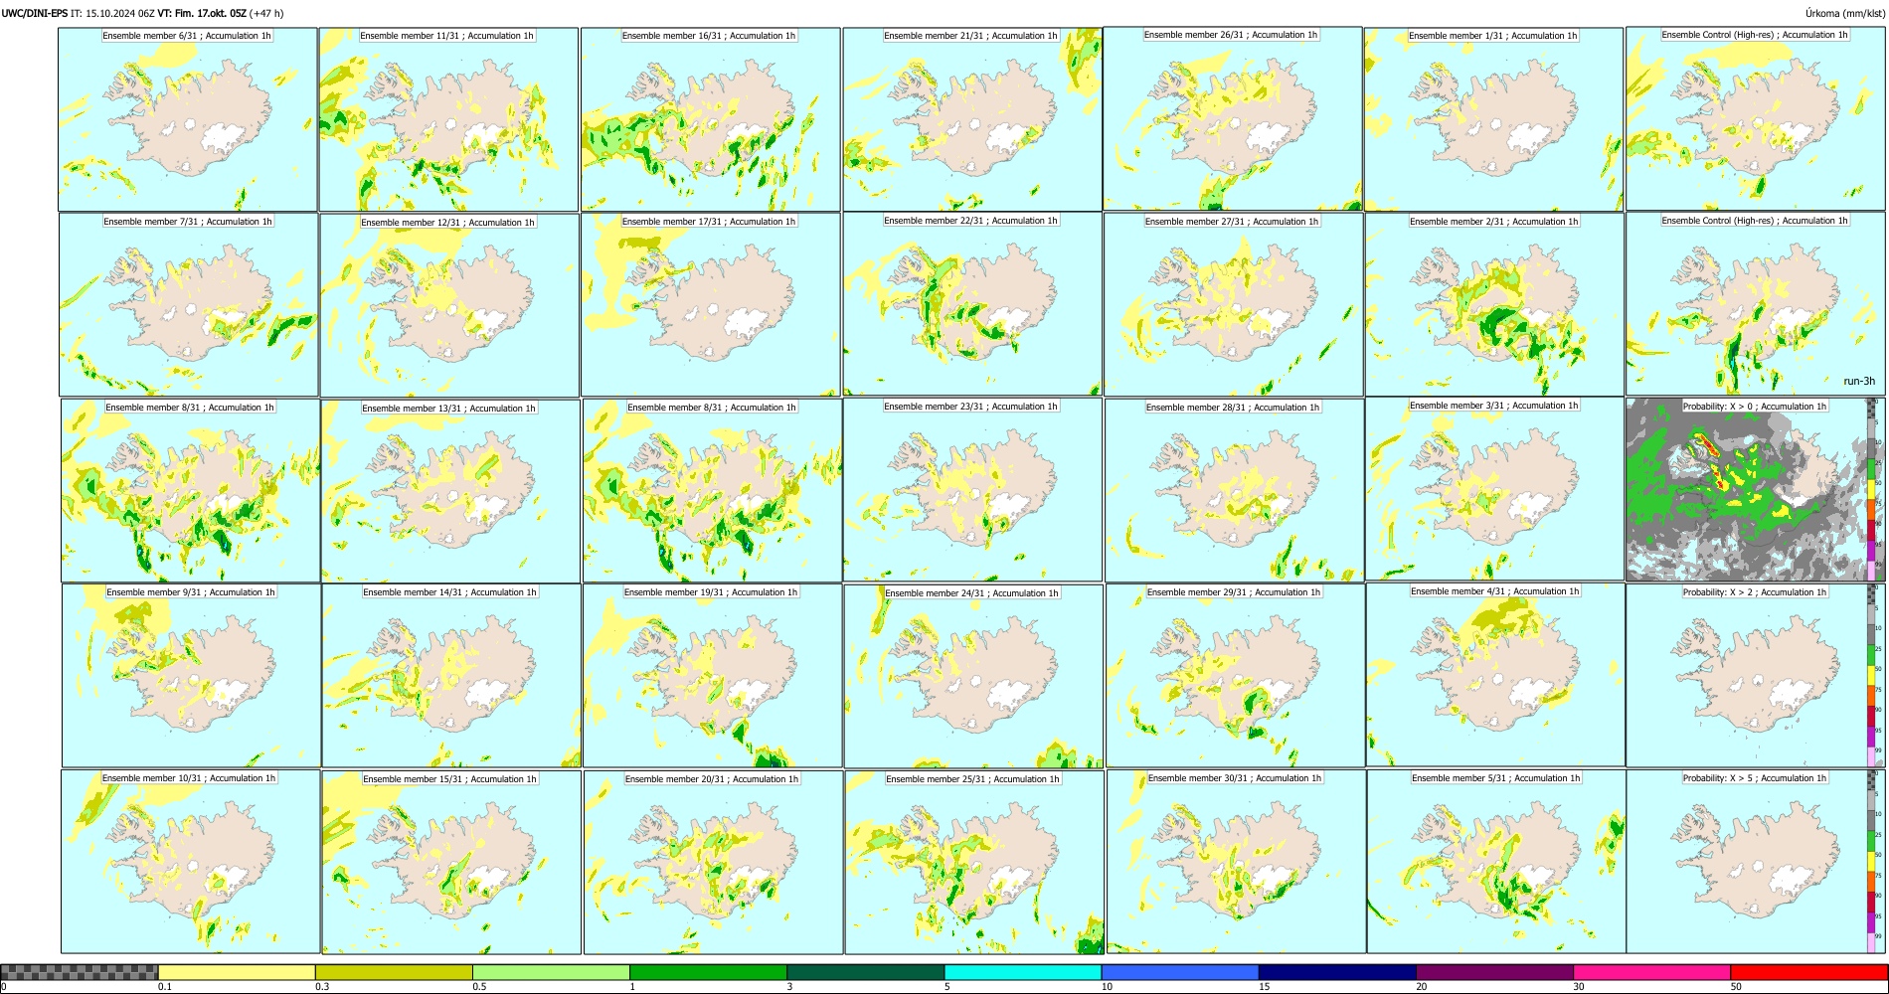Open the gray Probability X > 0 map
Screen dimensions: 1889x994
pos(1756,490)
